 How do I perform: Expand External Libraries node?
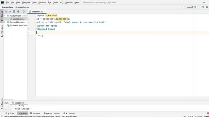5,22
